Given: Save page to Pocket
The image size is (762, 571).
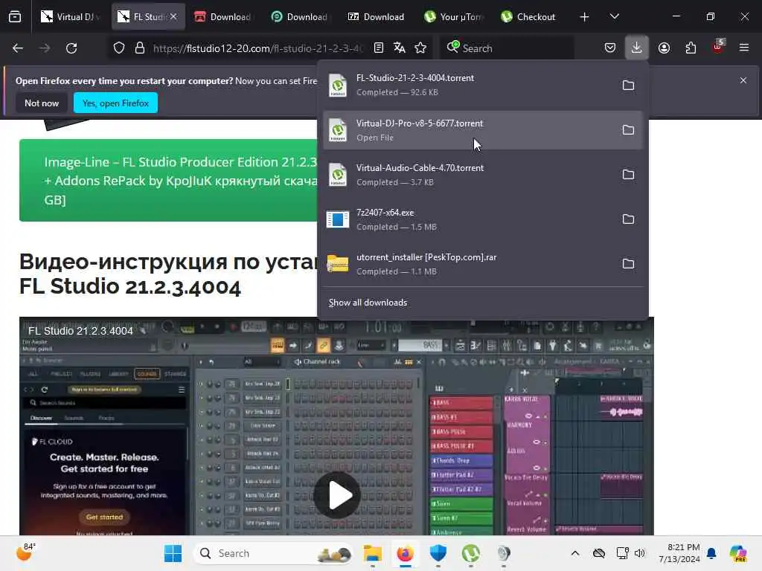Looking at the screenshot, I should tap(610, 48).
